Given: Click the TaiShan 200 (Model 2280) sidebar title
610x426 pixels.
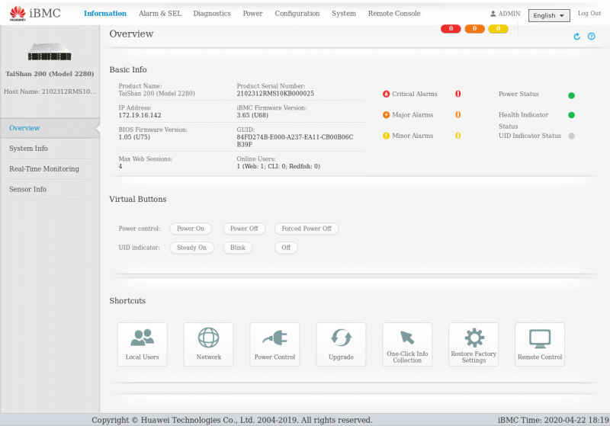Looking at the screenshot, I should (x=50, y=74).
